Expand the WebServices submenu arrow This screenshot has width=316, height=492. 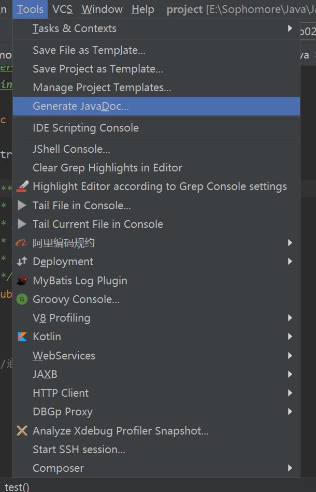click(290, 356)
